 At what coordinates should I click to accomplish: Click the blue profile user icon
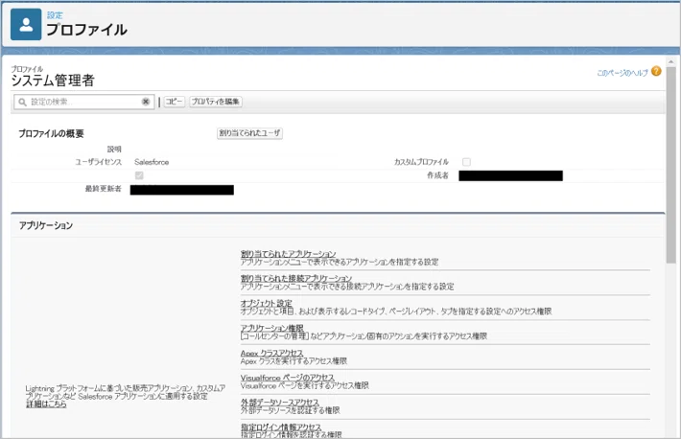coord(26,24)
